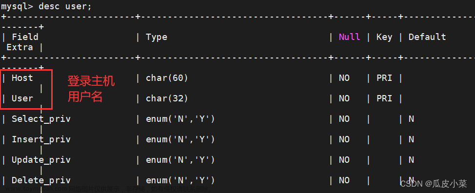Click the magenta Null column header
The height and width of the screenshot is (193, 475).
tap(349, 37)
